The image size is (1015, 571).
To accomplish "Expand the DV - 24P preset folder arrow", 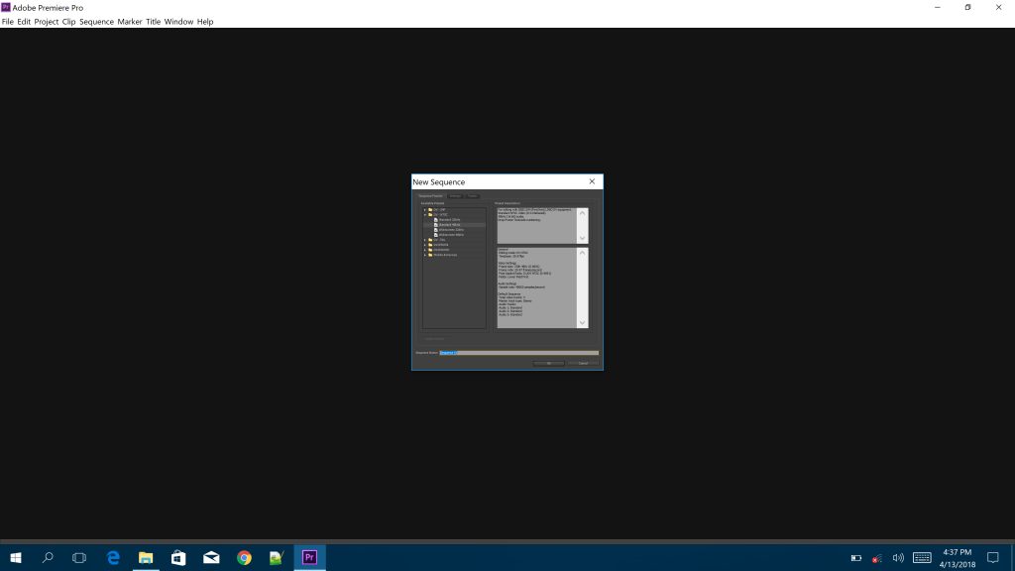I will pos(425,210).
